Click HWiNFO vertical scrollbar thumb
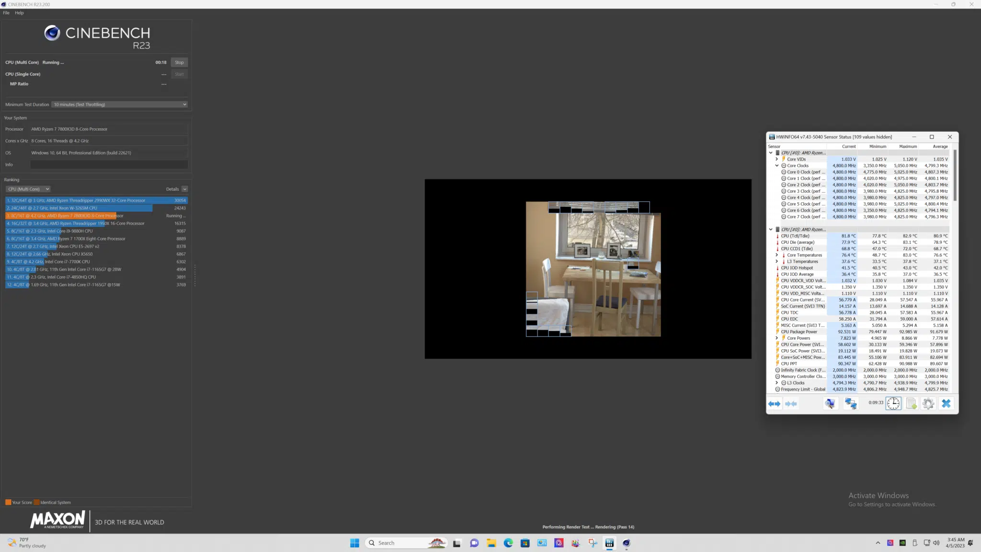This screenshot has width=981, height=552. click(x=955, y=175)
